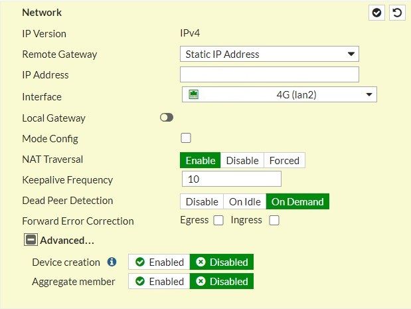The height and width of the screenshot is (309, 411).
Task: Enable the Mode Config checkbox
Action: click(x=186, y=138)
